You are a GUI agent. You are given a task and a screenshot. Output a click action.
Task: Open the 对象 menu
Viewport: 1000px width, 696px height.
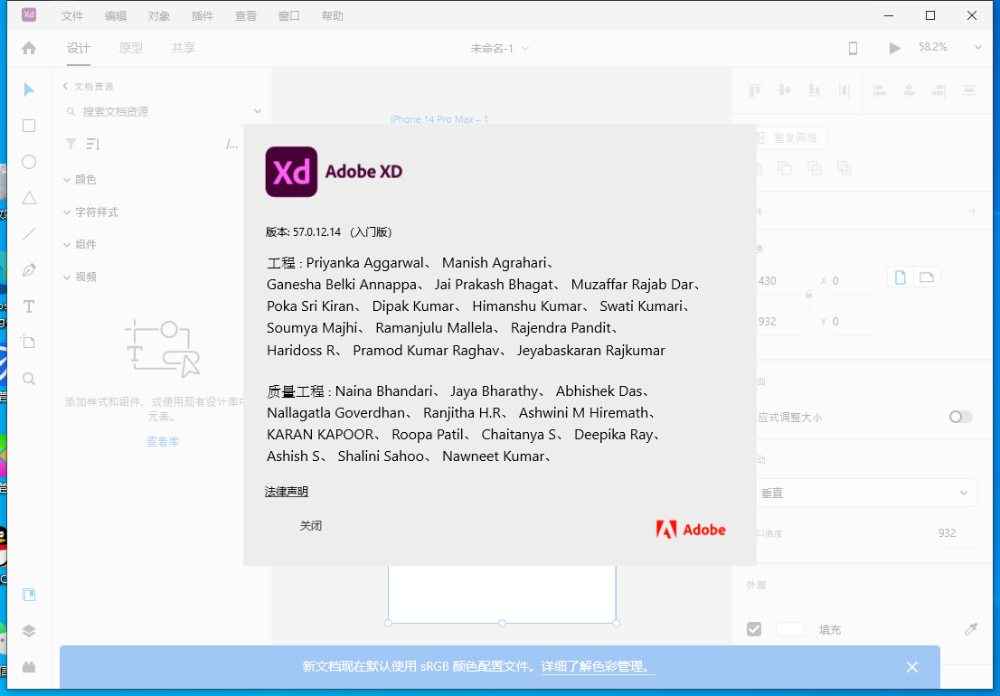click(158, 15)
